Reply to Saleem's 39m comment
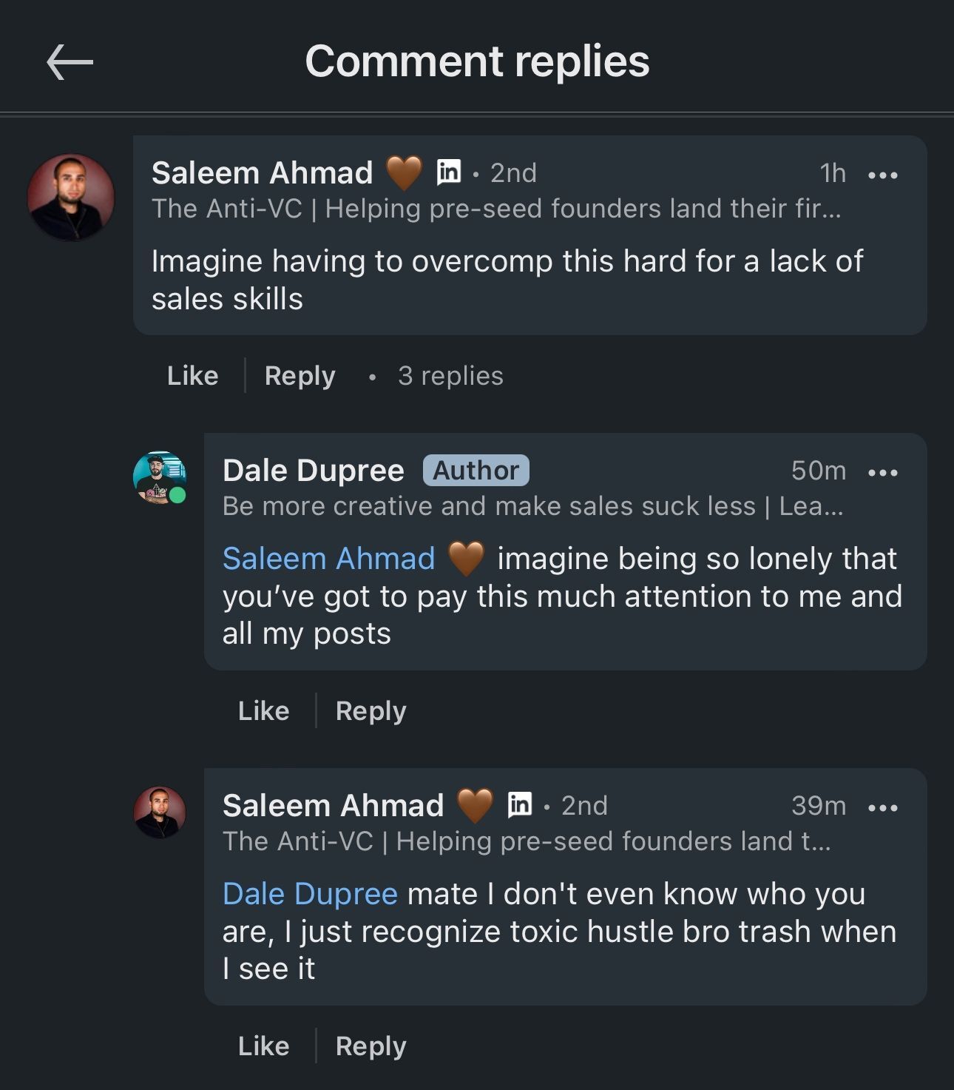 tap(371, 1046)
